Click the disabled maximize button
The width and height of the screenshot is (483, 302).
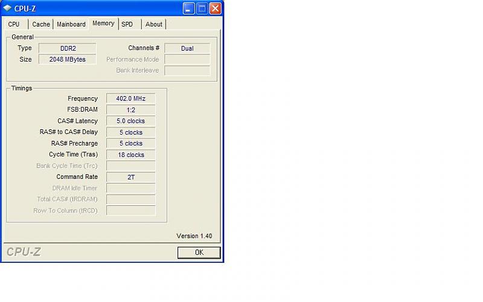pyautogui.click(x=202, y=8)
